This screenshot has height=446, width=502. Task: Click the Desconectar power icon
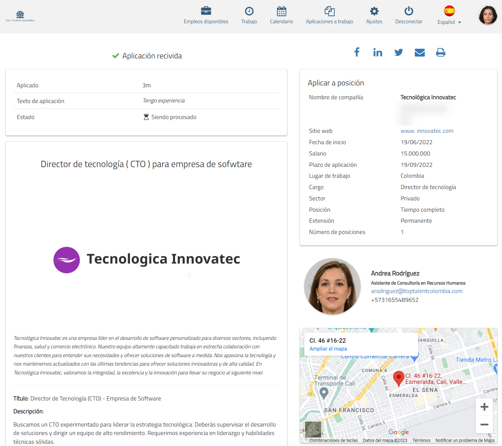409,11
